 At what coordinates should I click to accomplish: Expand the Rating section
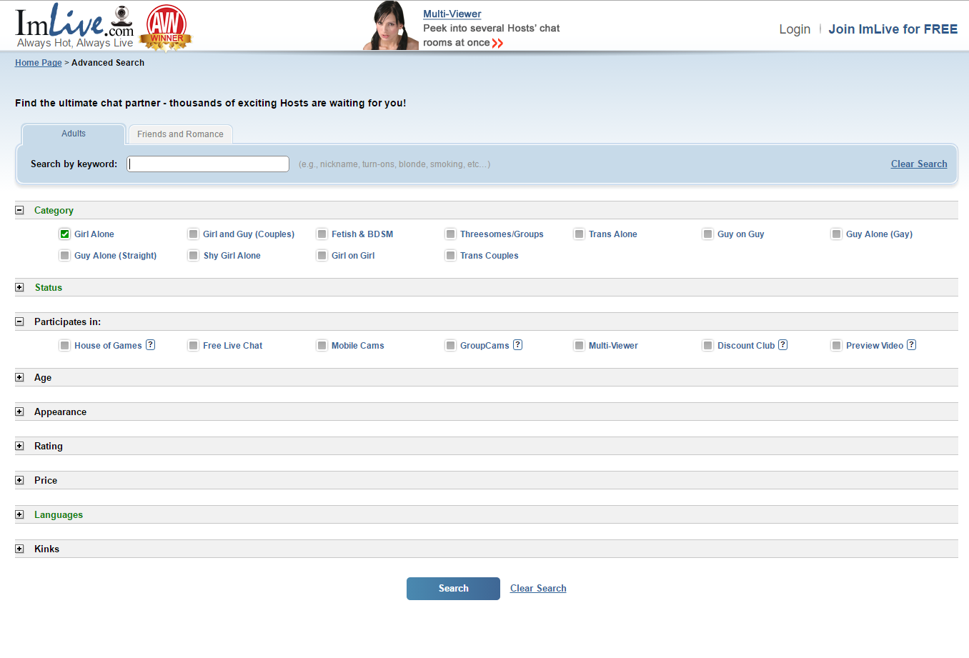pyautogui.click(x=19, y=446)
